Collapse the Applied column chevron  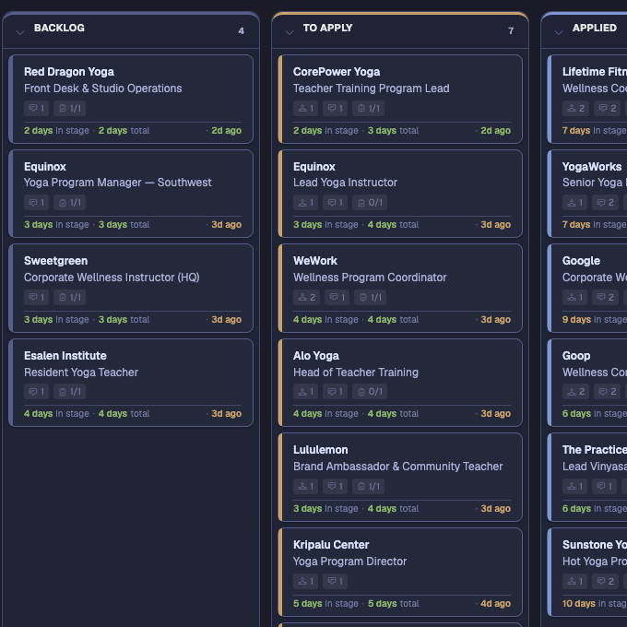pos(559,32)
